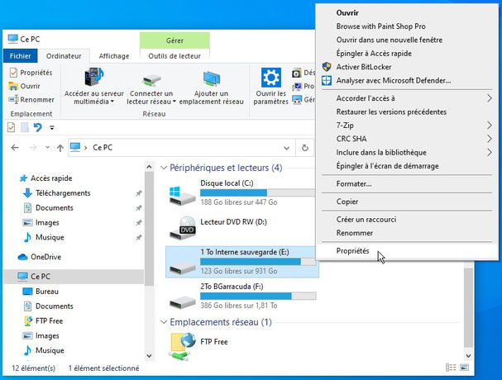Click the Activer BitLocker shield icon
This screenshot has width=502, height=380.
(327, 67)
